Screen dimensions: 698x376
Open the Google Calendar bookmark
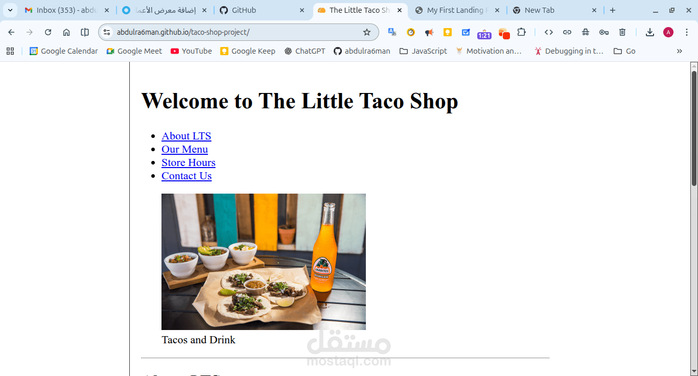tap(63, 51)
